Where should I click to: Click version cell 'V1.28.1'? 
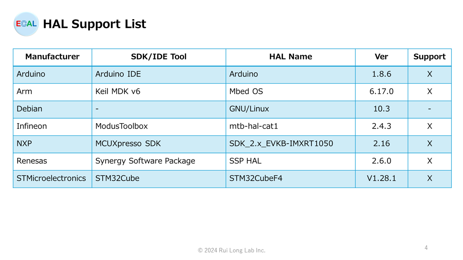click(x=382, y=178)
